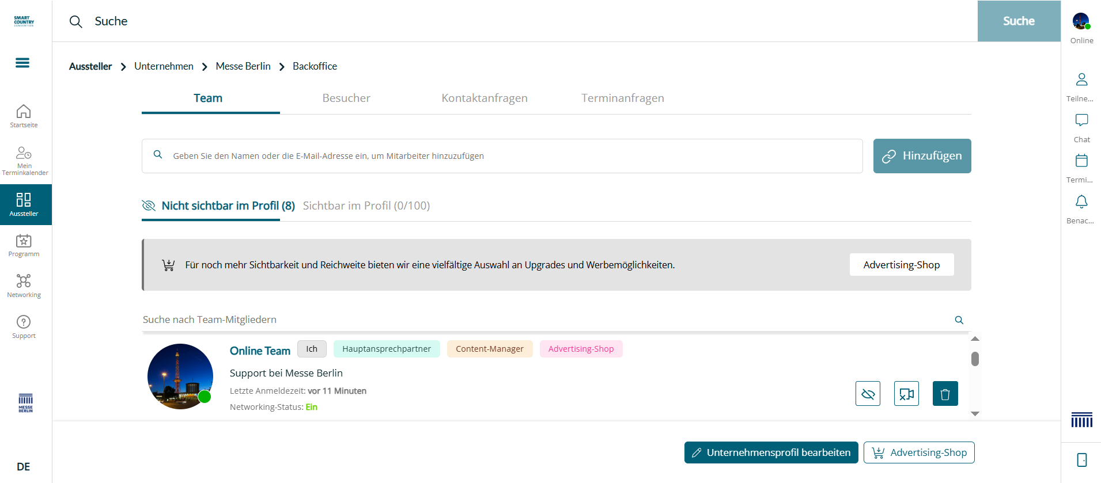Click Messe Berlin in the breadcrumb

pos(243,66)
